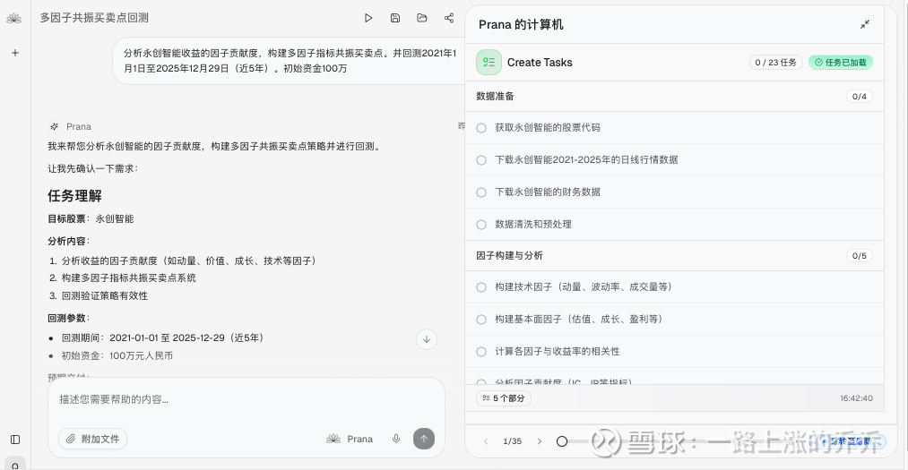Image resolution: width=908 pixels, height=470 pixels.
Task: Go to previous step arrow
Action: [x=486, y=441]
